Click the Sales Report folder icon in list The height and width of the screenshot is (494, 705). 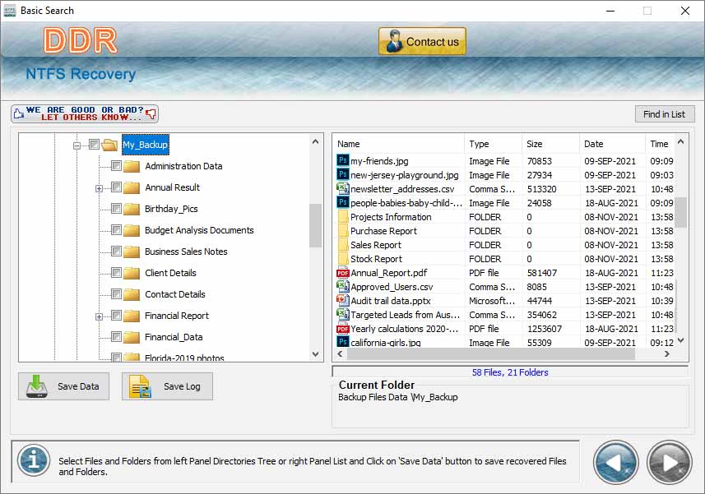coord(342,244)
